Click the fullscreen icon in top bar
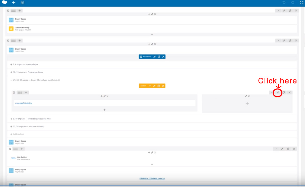The width and height of the screenshot is (305, 187). click(301, 3)
